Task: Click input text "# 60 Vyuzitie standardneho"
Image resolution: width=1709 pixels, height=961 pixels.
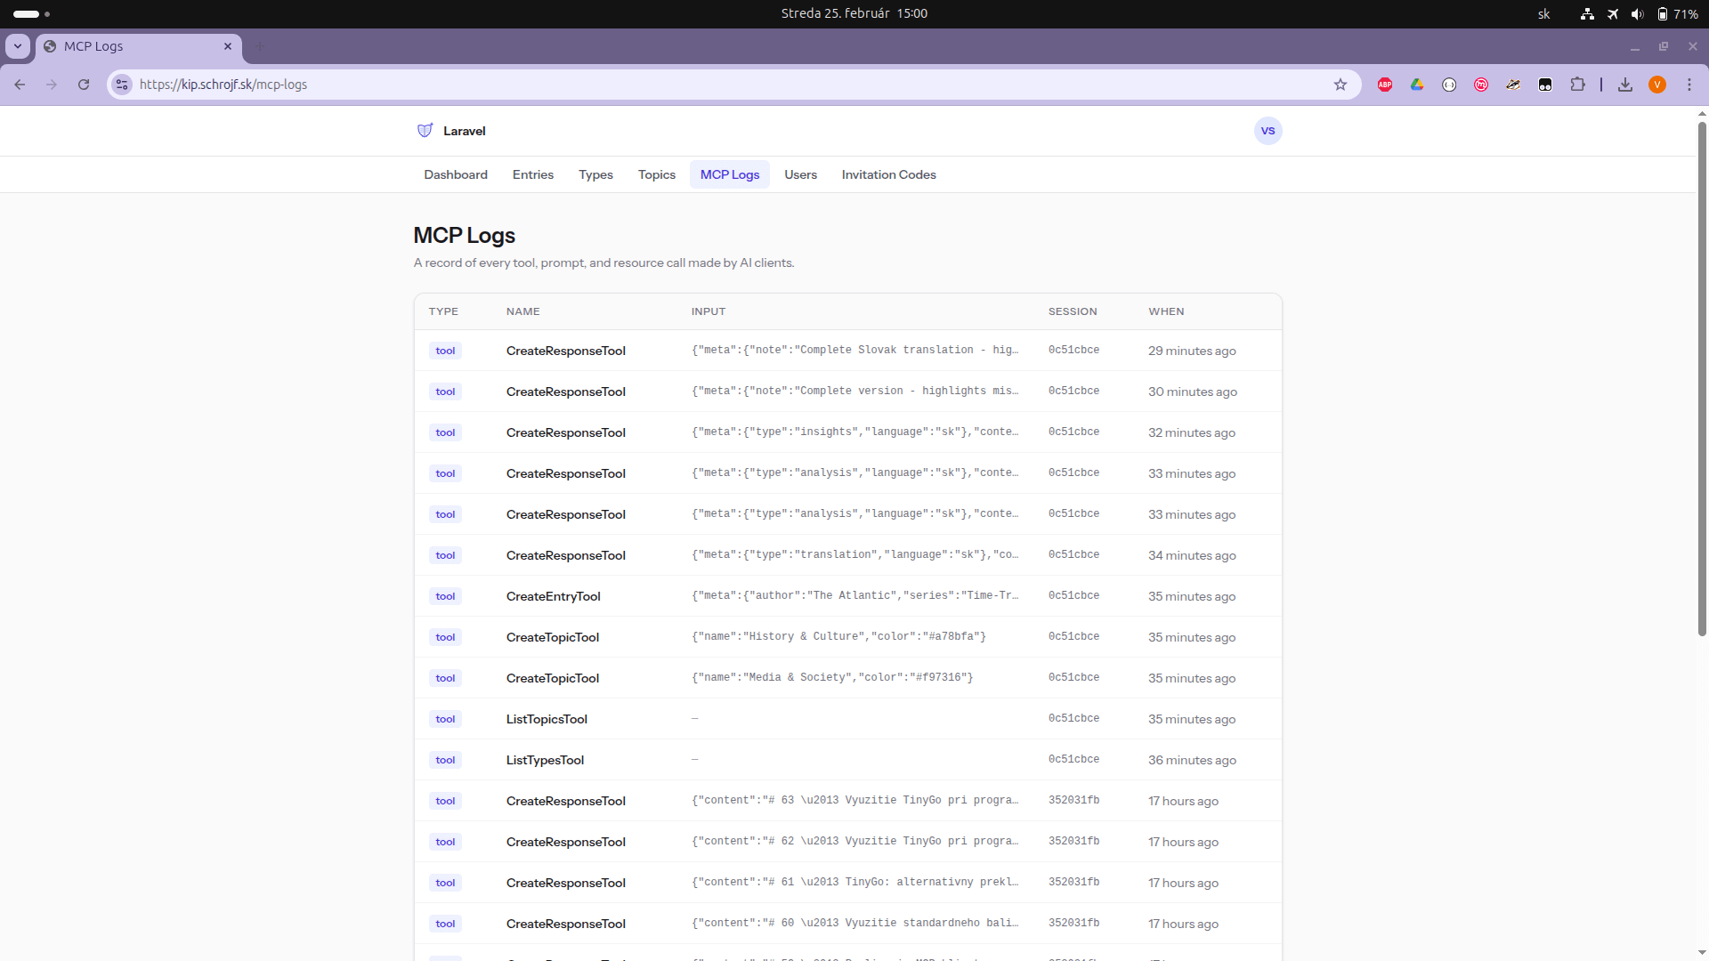Action: tap(855, 924)
